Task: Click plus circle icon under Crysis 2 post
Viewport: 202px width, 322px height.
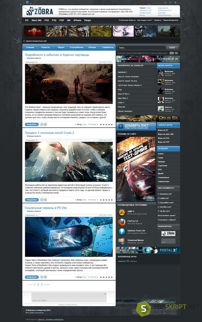Action: [x=46, y=200]
